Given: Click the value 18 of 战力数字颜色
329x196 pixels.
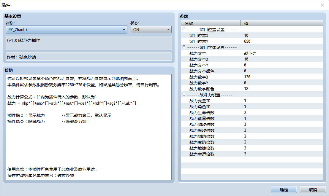Looking at the screenshot, I should tap(246, 89).
